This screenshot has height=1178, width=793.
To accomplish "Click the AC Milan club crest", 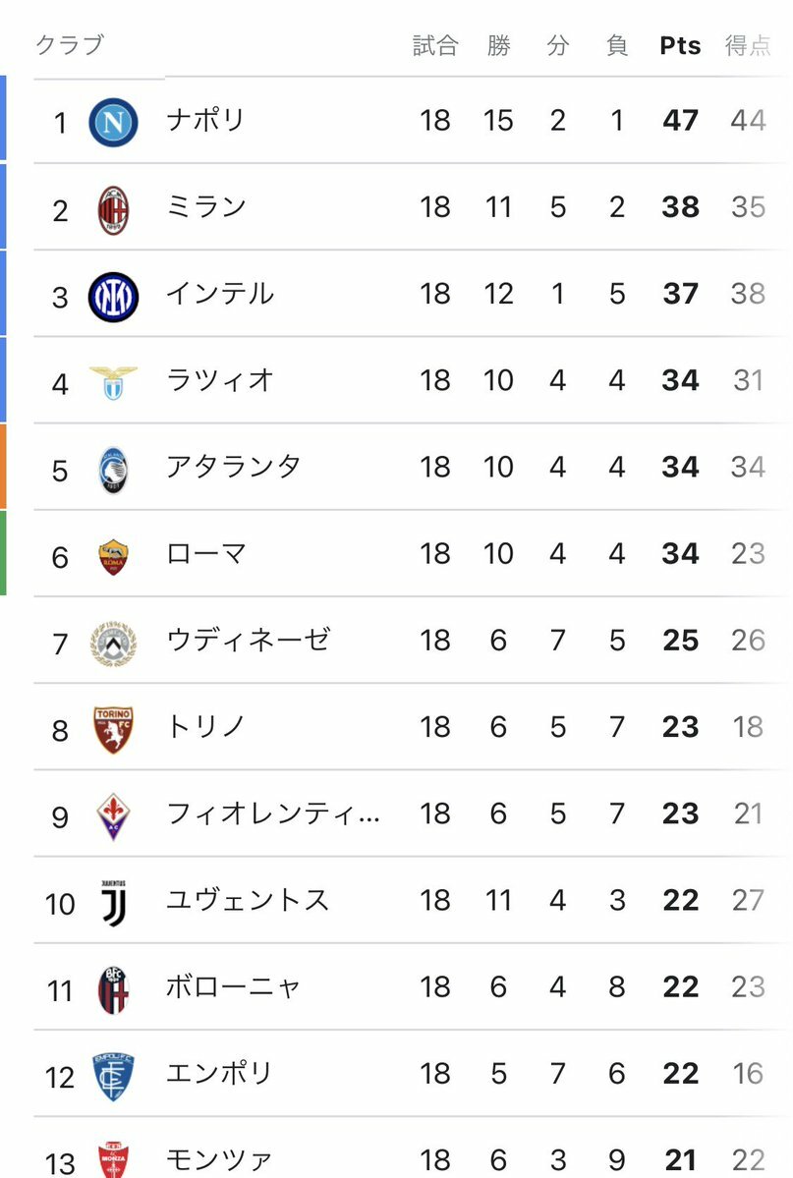I will tap(113, 209).
